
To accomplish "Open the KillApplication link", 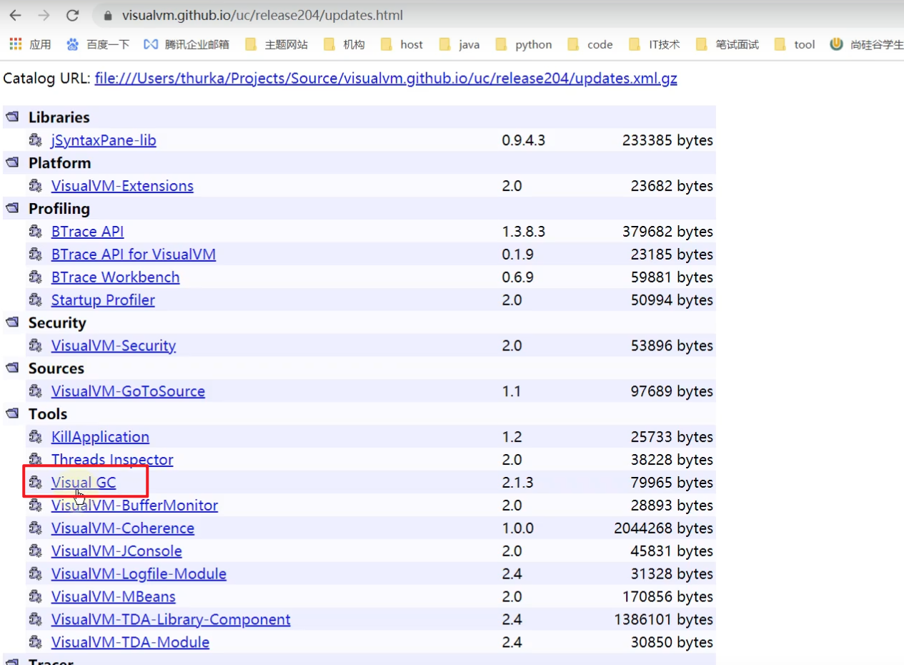I will point(100,437).
